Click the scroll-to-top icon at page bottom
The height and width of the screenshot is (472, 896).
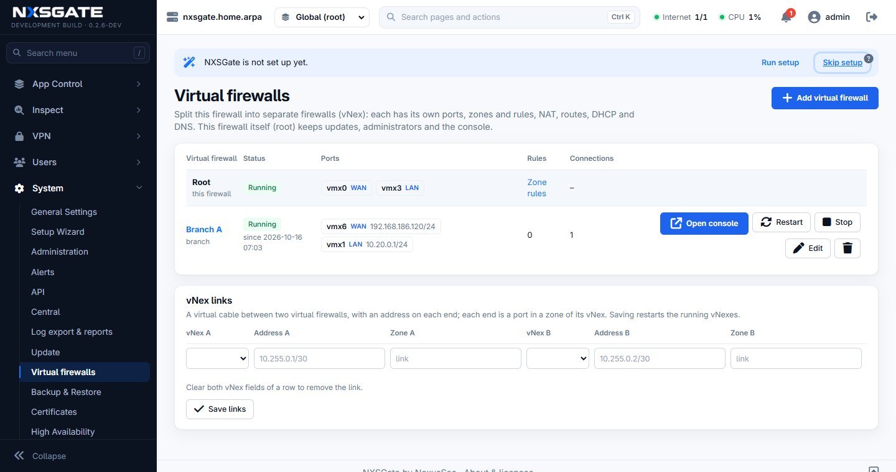874,470
